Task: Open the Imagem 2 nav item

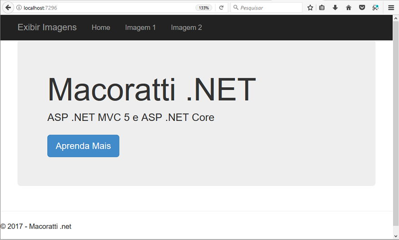Action: tap(186, 27)
